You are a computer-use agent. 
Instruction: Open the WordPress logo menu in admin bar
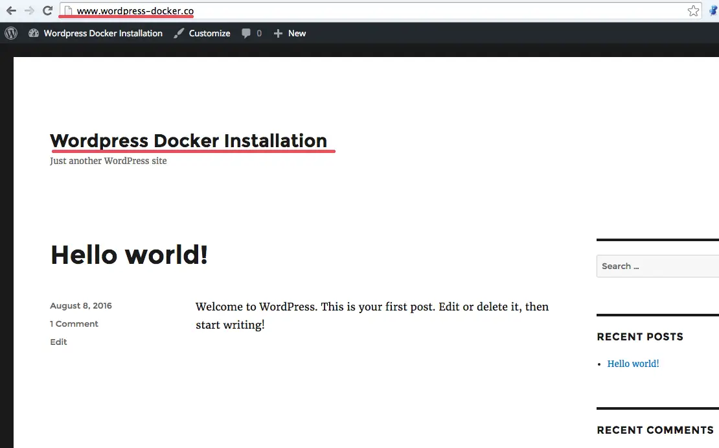pos(11,33)
